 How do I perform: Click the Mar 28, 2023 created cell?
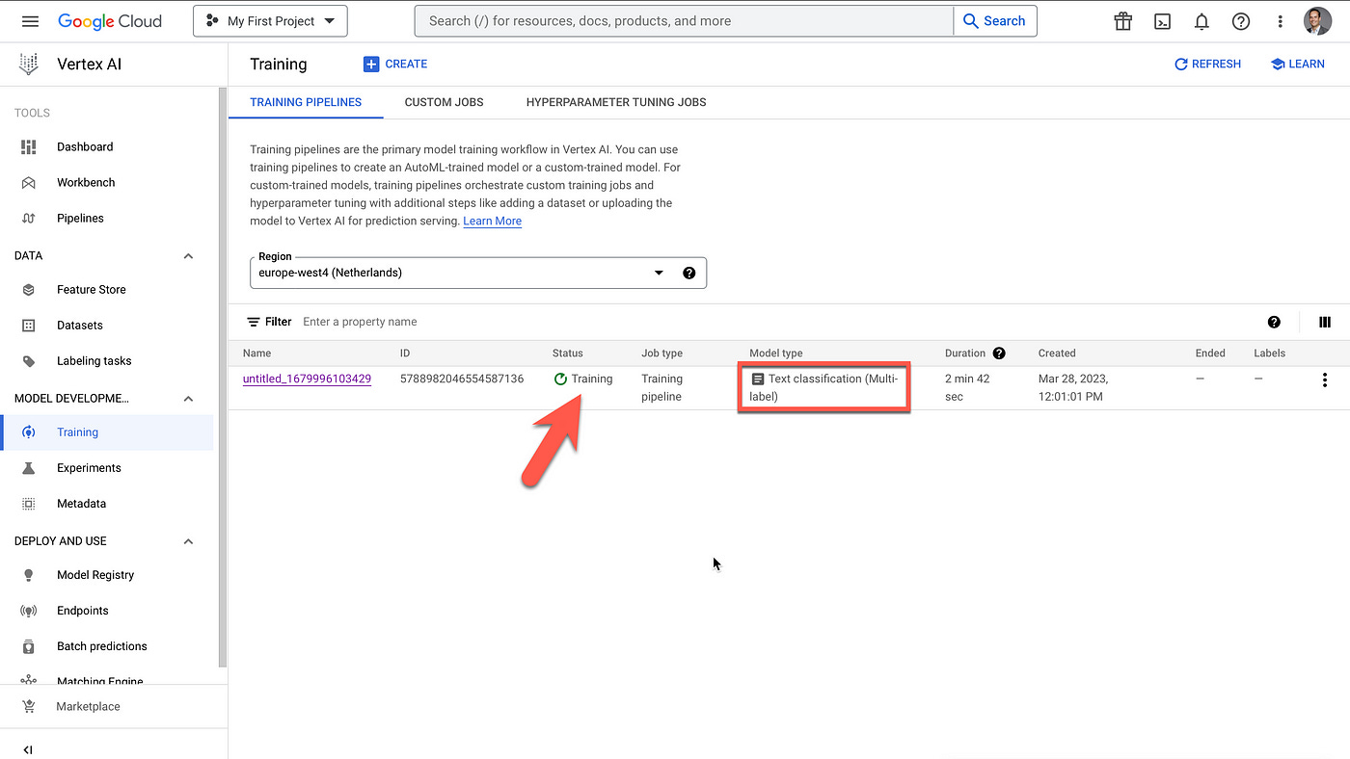pos(1073,387)
